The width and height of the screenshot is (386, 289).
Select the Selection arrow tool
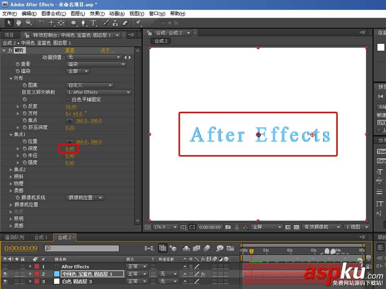click(9, 23)
